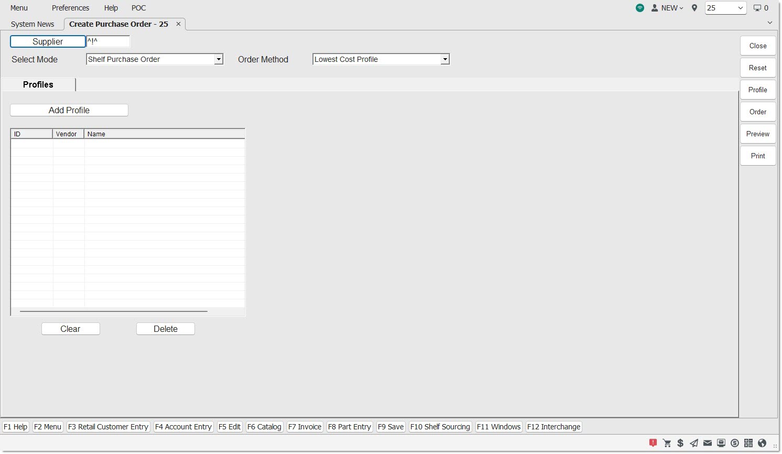Click the Supplier code input field
782x454 pixels.
[x=108, y=41]
